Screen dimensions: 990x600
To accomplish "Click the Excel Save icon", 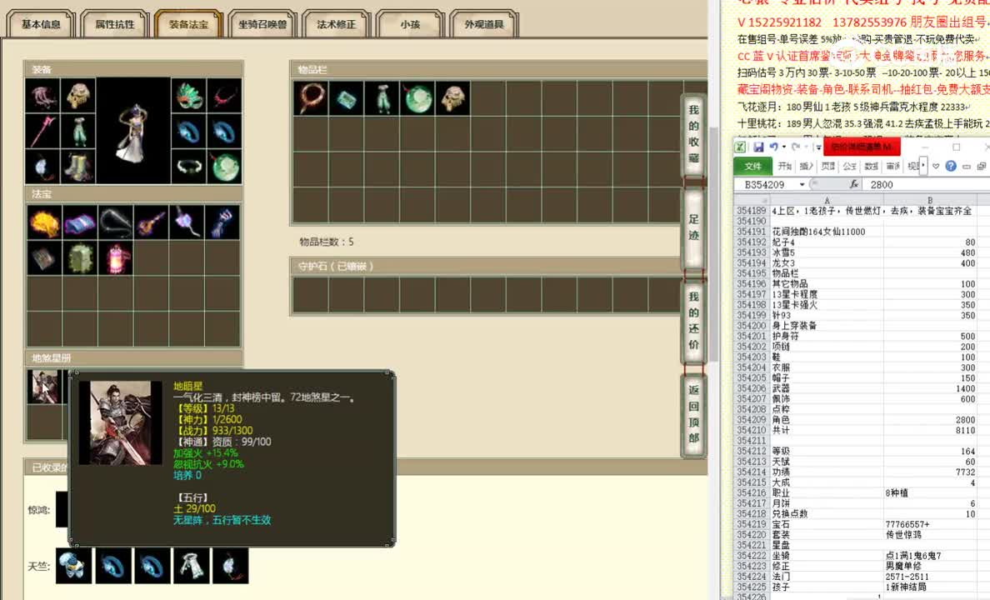I will pyautogui.click(x=757, y=148).
